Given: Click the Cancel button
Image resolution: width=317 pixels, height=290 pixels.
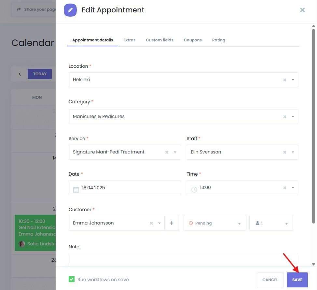Looking at the screenshot, I should click(270, 280).
